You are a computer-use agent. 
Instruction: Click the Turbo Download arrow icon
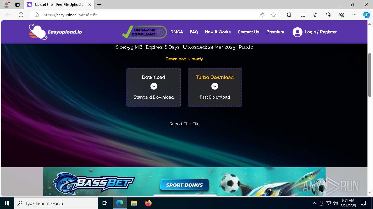pos(215,86)
